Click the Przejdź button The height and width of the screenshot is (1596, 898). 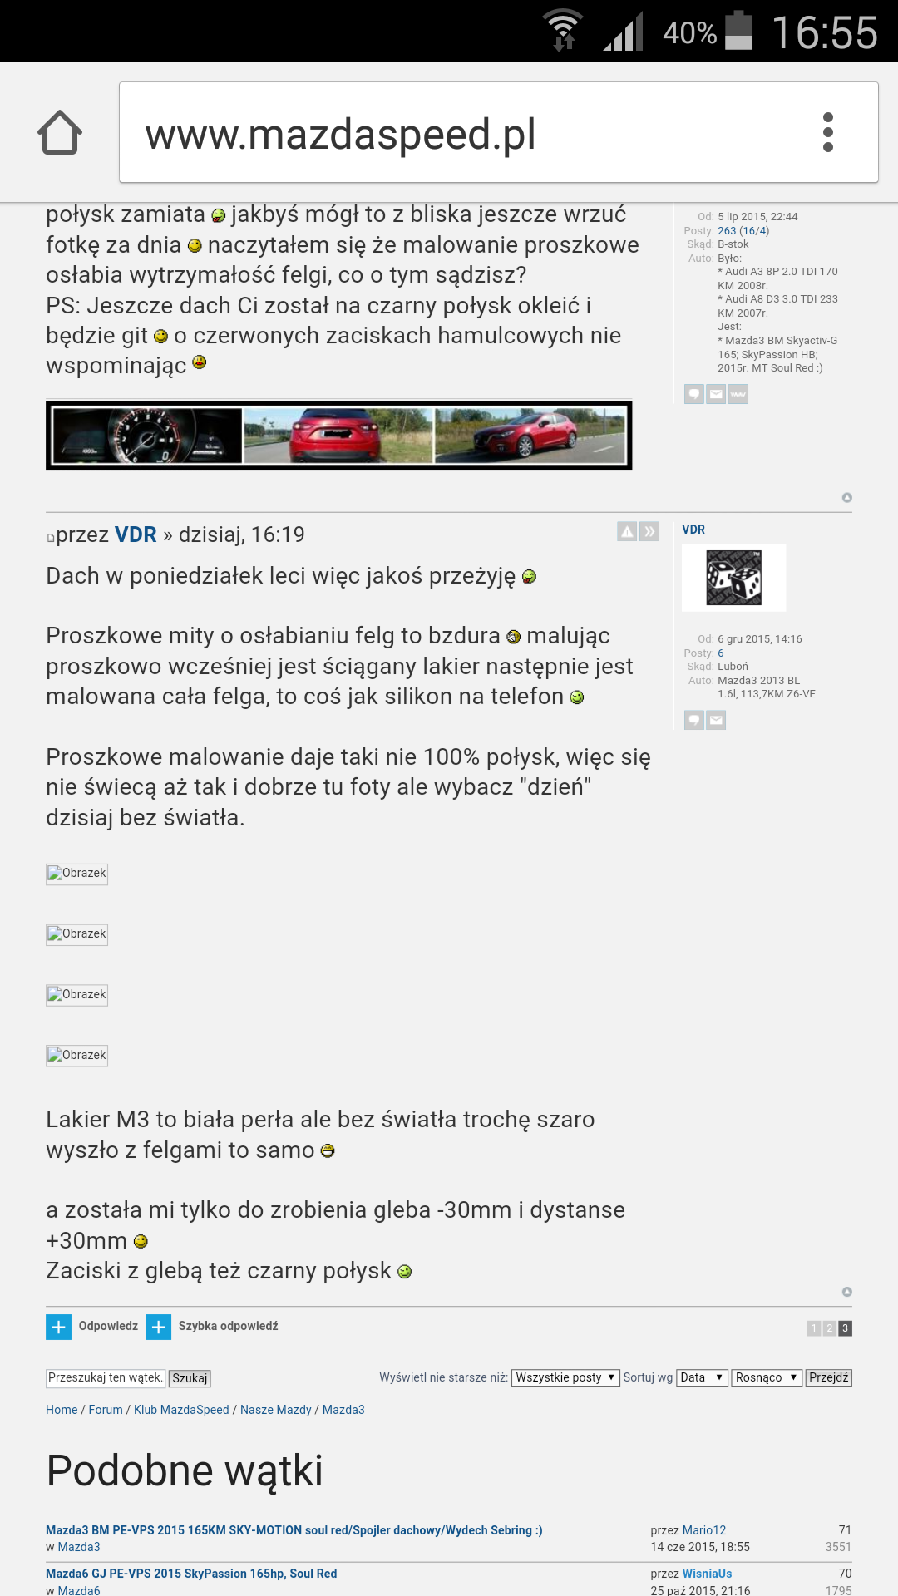[x=828, y=1377]
